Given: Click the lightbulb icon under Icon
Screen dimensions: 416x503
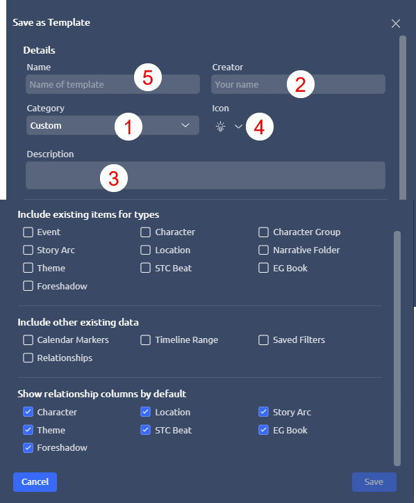Looking at the screenshot, I should tap(220, 127).
